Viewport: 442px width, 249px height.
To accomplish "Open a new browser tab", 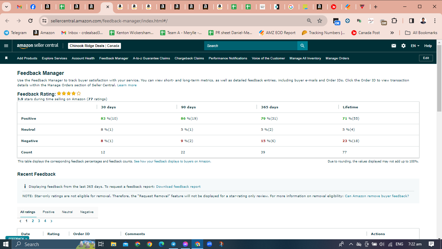I will (375, 7).
